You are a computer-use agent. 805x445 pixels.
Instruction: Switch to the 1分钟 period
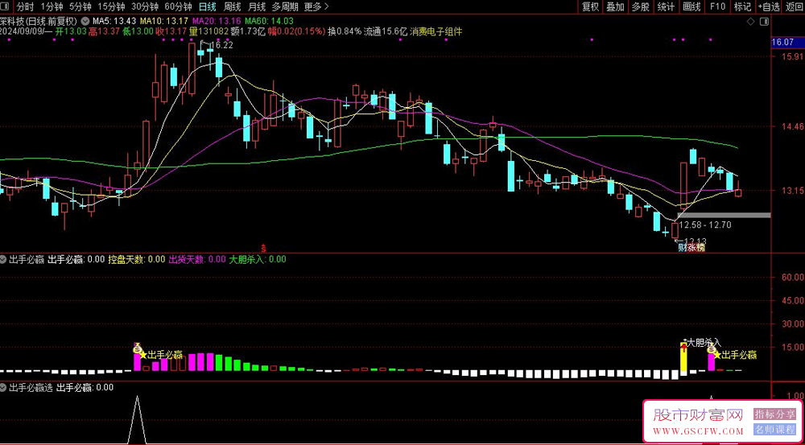tap(52, 6)
